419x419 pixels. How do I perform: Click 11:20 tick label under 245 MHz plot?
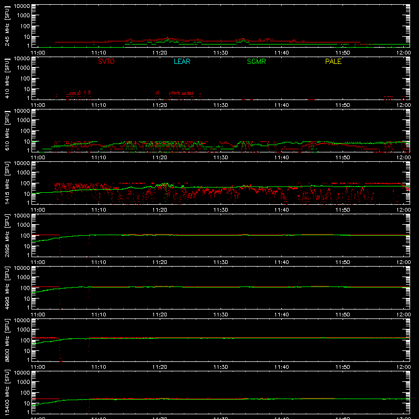point(160,53)
